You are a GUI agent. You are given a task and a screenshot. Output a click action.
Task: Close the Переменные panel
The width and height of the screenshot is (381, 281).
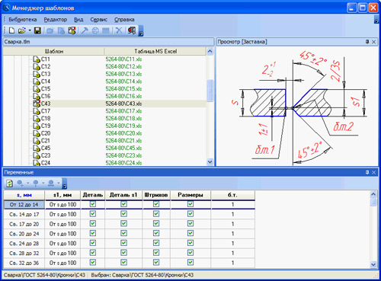[x=373, y=172]
